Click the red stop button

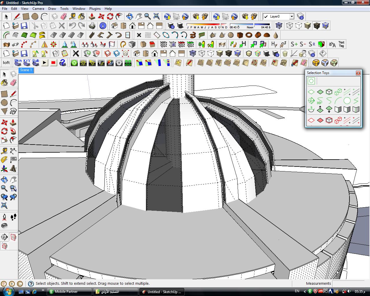pyautogui.click(x=53, y=63)
